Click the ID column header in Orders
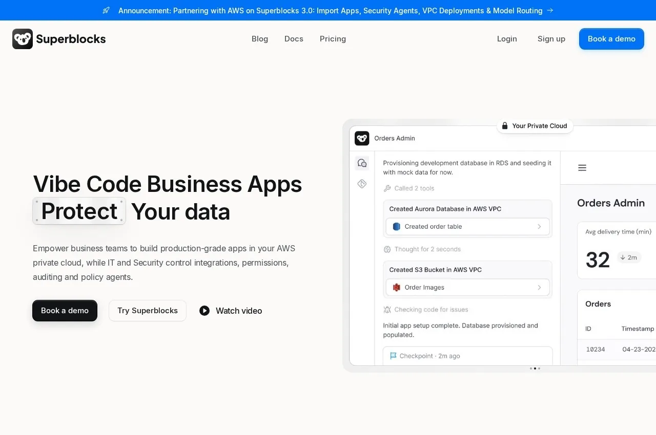 click(x=588, y=329)
